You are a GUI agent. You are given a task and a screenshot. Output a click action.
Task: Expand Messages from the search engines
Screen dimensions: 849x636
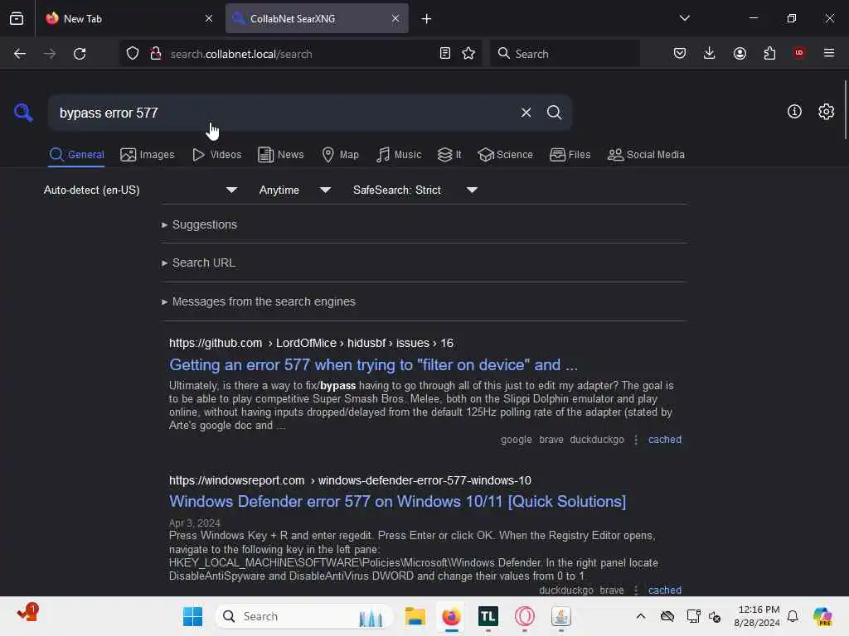point(259,301)
